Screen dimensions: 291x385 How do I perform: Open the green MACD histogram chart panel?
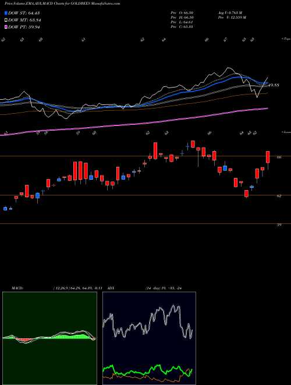[x=49, y=338]
